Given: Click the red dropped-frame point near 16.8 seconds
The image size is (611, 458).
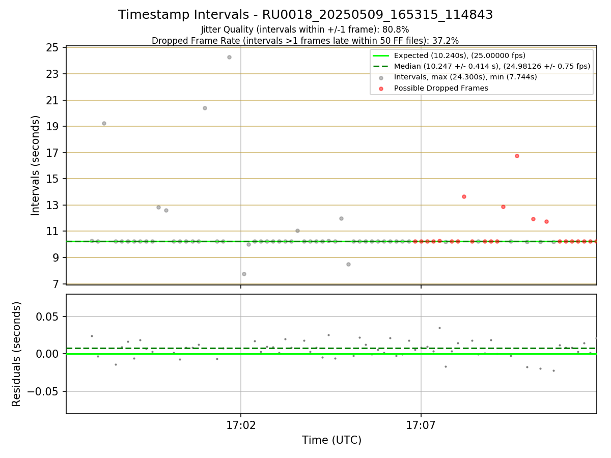Looking at the screenshot, I should [x=517, y=156].
